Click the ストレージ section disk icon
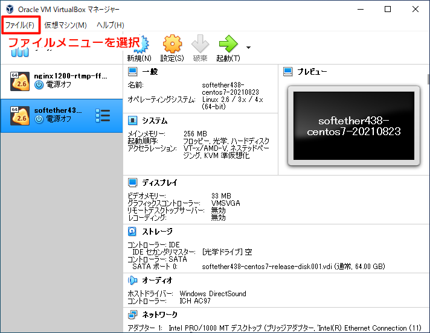The image size is (430, 333). pyautogui.click(x=132, y=232)
